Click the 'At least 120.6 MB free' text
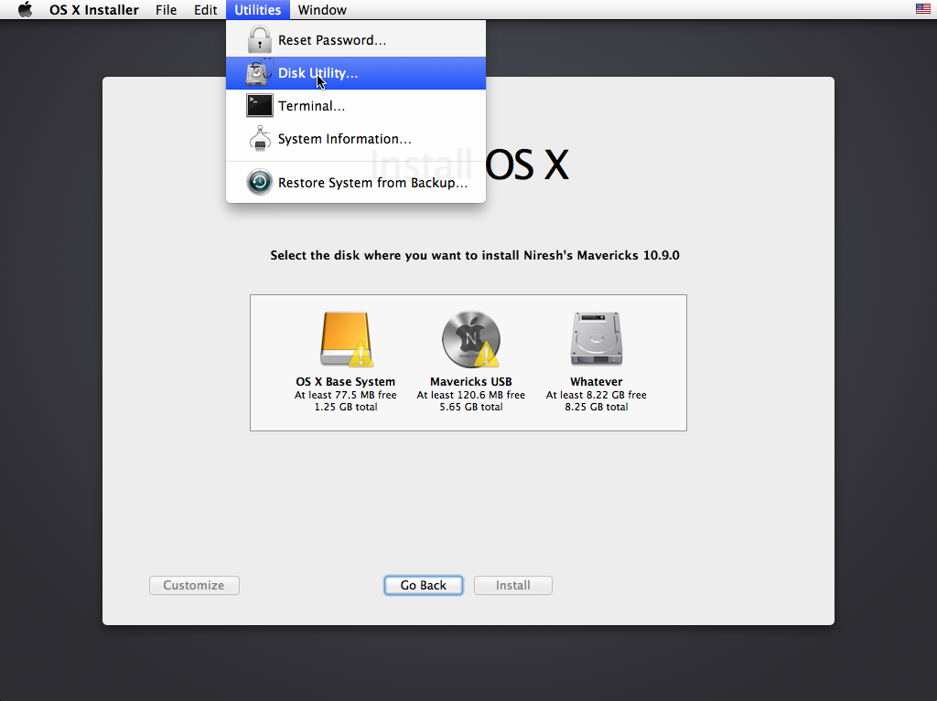This screenshot has height=701, width=937. pos(471,395)
